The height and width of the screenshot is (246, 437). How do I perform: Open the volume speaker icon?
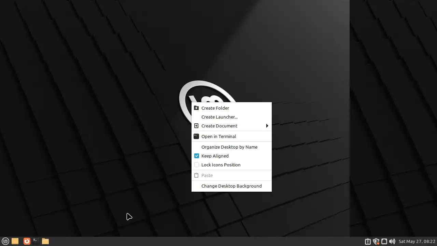392,242
